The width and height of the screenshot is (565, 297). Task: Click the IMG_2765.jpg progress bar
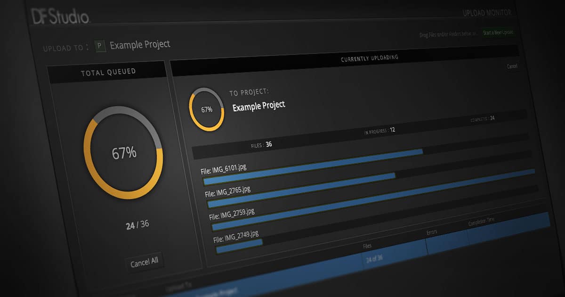(x=372, y=190)
